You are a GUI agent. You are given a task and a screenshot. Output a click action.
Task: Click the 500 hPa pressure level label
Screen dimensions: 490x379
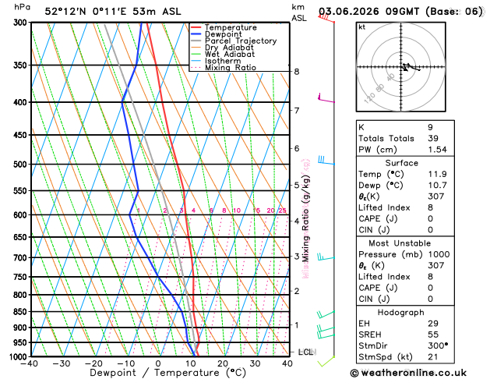point(22,165)
